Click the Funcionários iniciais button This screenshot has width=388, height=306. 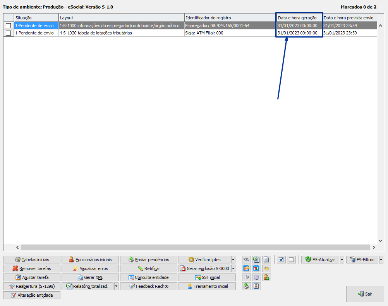click(90, 260)
